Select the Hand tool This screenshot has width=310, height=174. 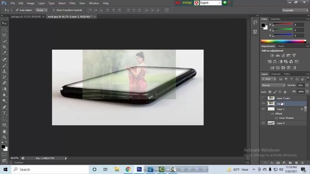coord(4,131)
